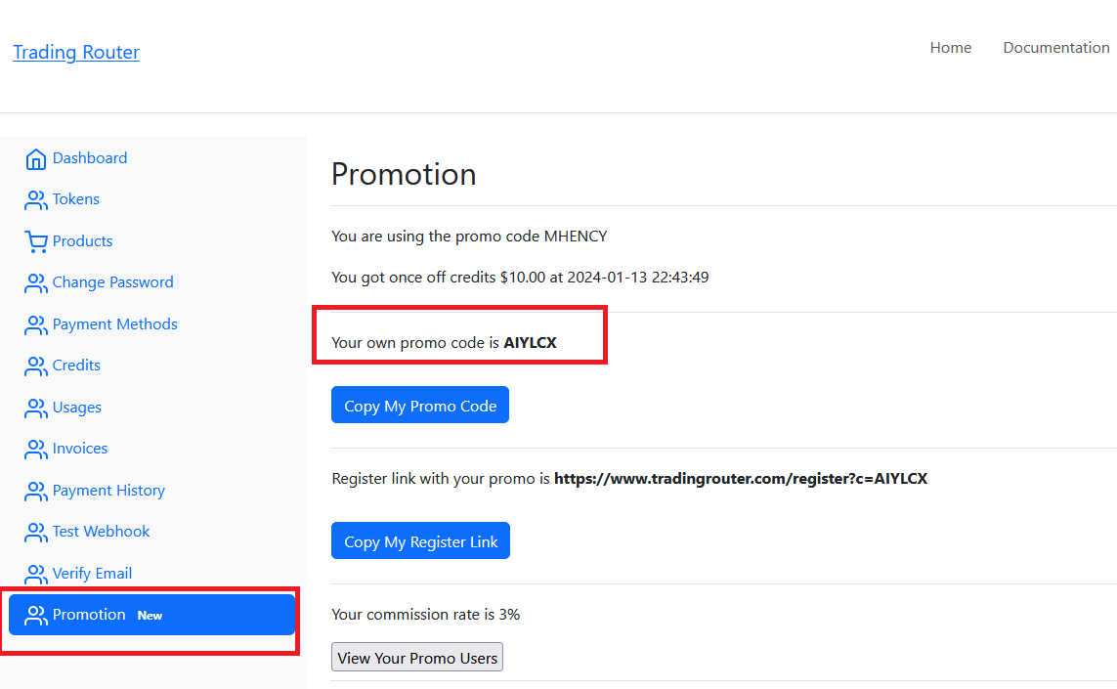Click the Test Webhook sidebar icon
The width and height of the screenshot is (1117, 689).
pyautogui.click(x=36, y=533)
